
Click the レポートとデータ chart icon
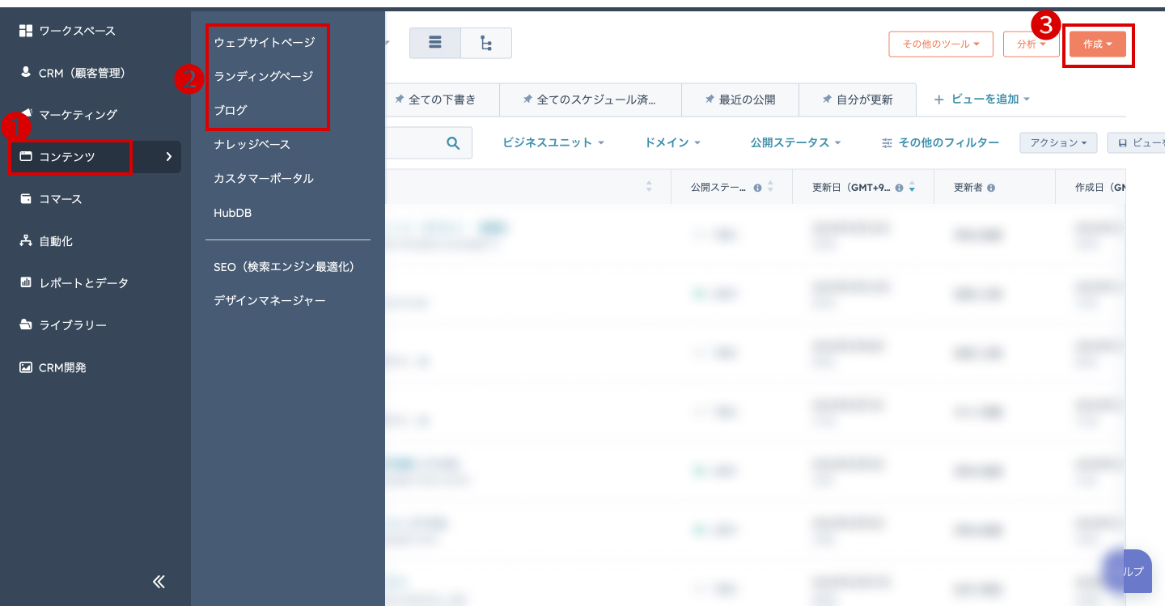coord(26,283)
